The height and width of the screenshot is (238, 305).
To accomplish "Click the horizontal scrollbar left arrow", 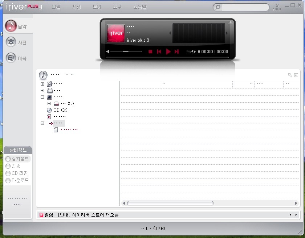I will 124,203.
